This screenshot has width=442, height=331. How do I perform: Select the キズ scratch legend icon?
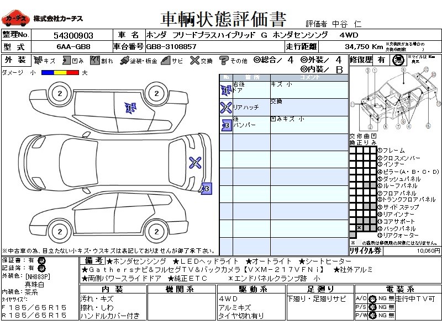coord(38,60)
